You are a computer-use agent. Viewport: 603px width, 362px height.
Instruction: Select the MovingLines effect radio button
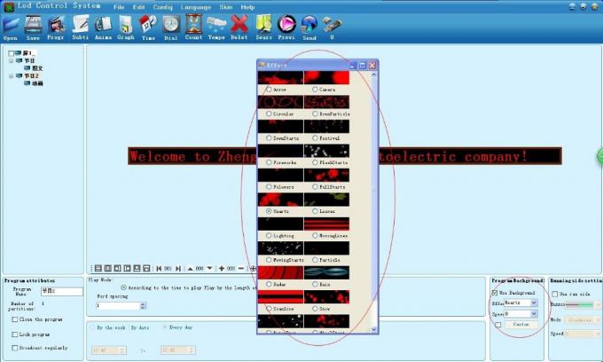click(x=315, y=235)
